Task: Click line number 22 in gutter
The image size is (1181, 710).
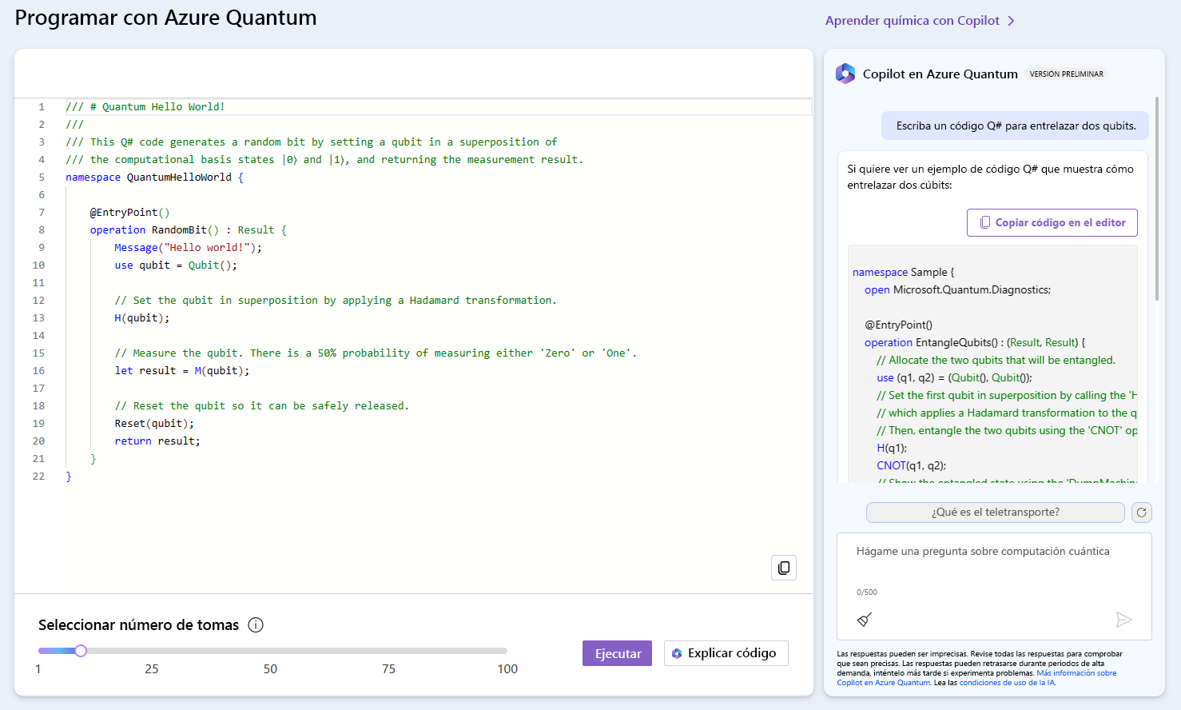Action: click(38, 477)
